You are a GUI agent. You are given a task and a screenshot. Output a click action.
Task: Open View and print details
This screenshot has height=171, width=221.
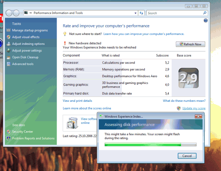77,101
